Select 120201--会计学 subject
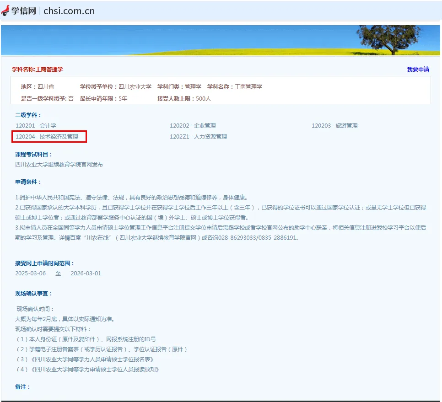Viewport: 442px width, 402px height. coord(36,126)
